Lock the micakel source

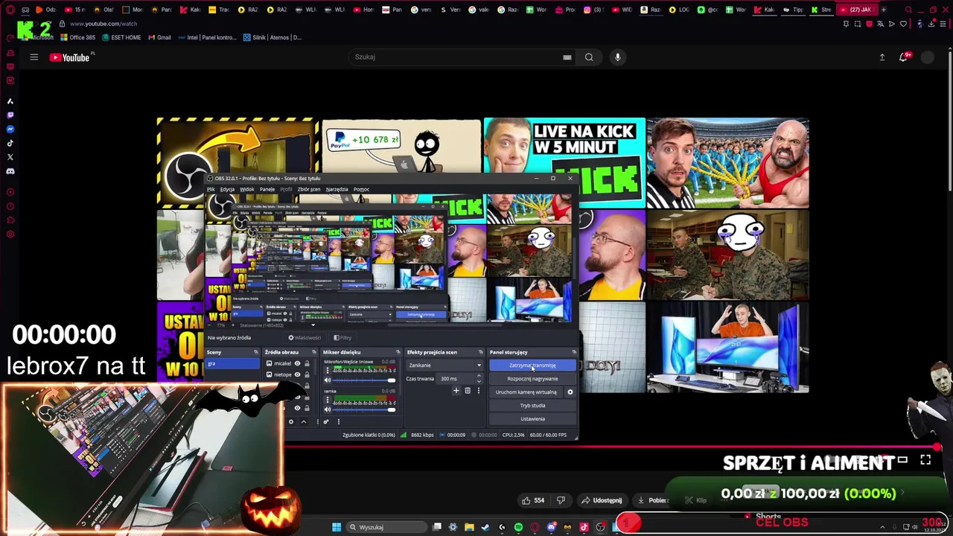pos(307,363)
